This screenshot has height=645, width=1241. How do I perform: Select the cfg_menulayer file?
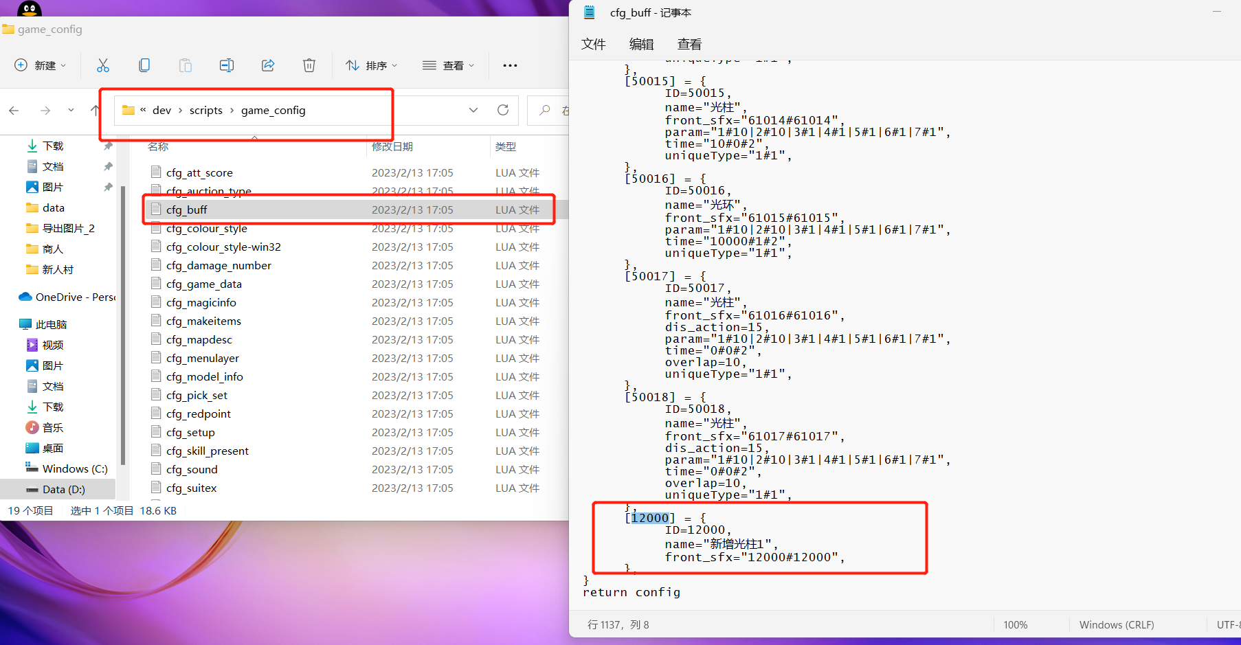point(203,358)
